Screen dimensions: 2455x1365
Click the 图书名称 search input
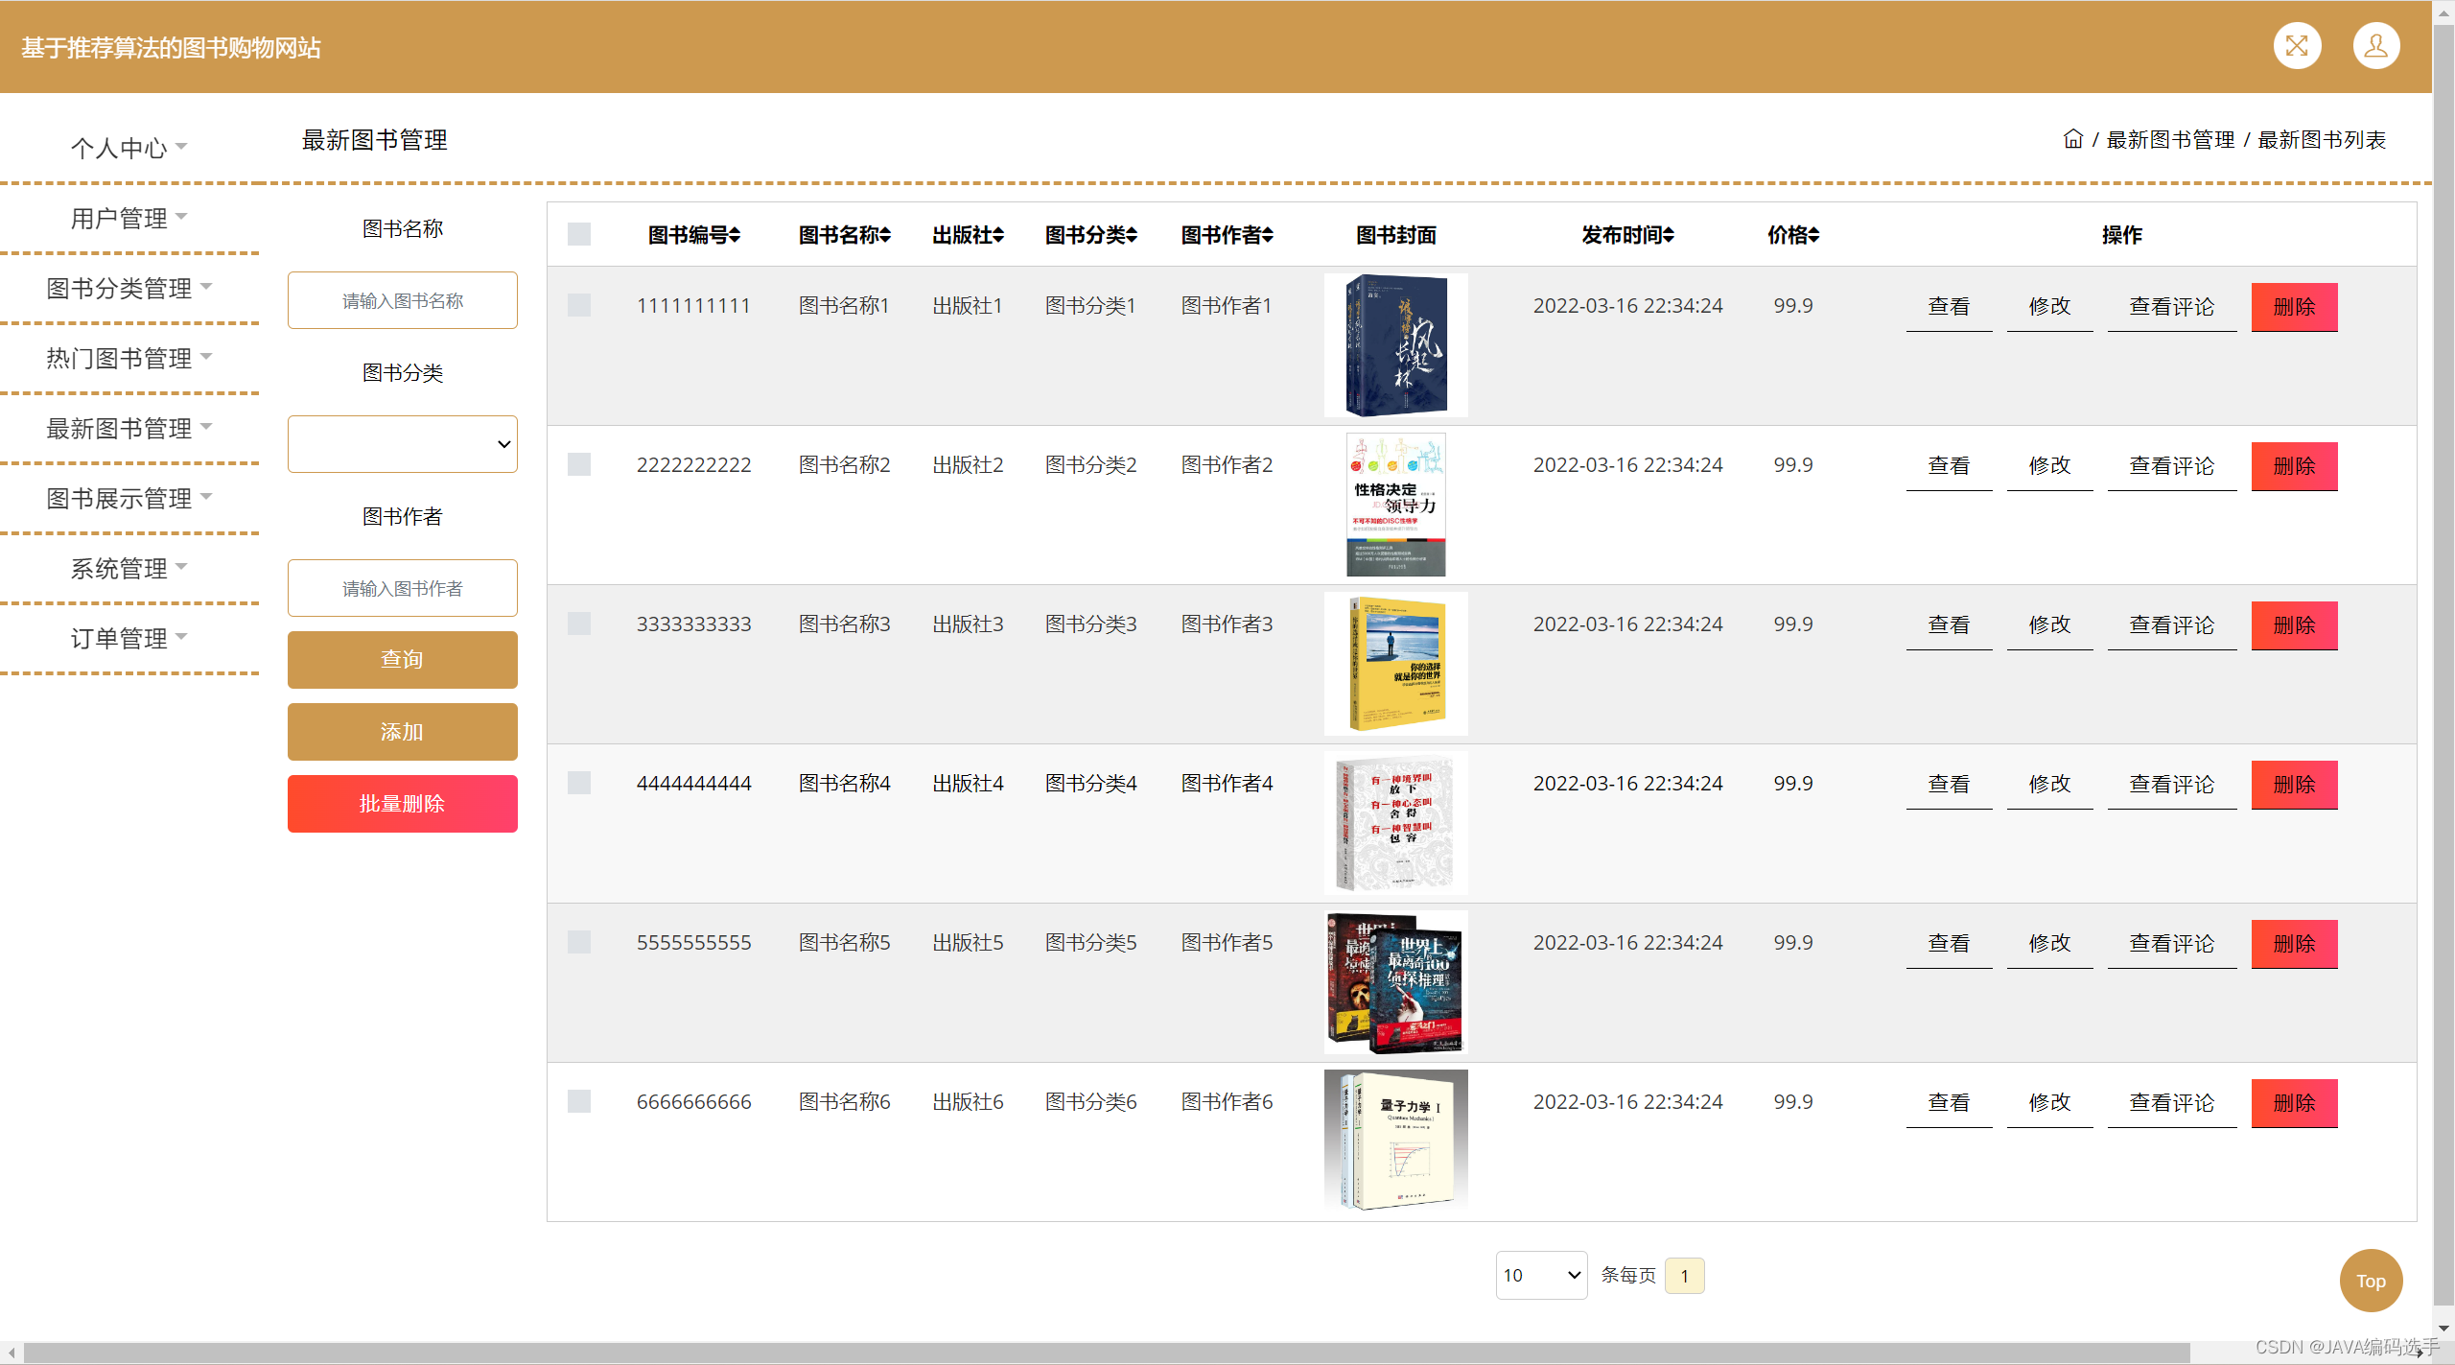pyautogui.click(x=403, y=300)
